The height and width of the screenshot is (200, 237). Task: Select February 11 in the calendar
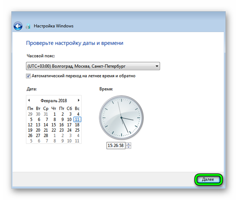(x=77, y=120)
